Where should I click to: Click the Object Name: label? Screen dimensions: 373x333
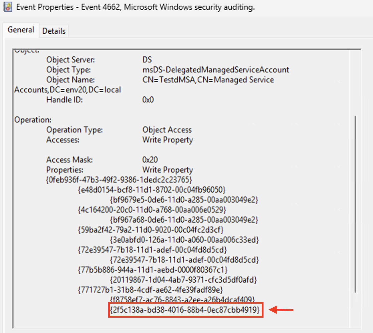coord(70,80)
